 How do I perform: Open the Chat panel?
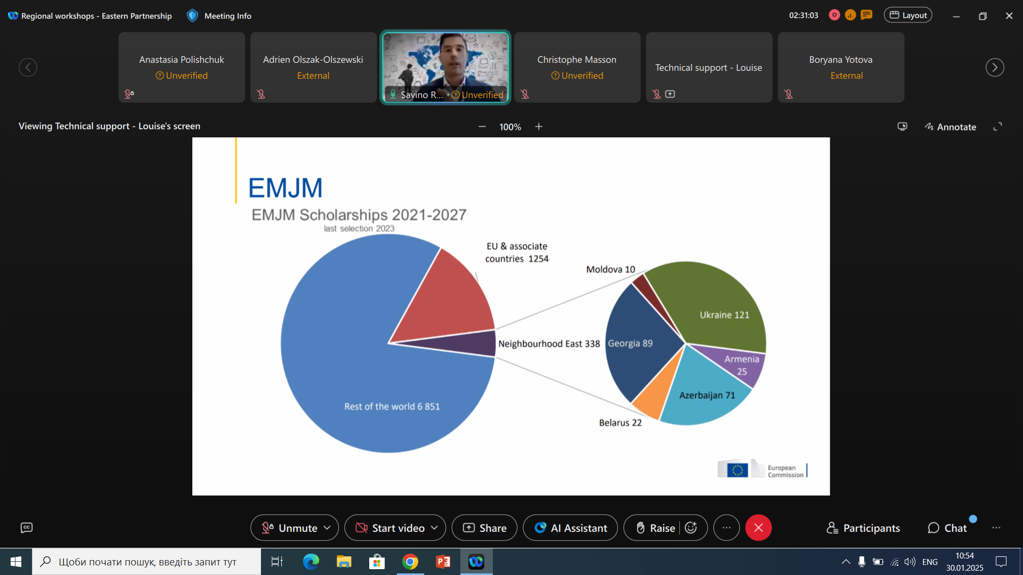point(947,528)
